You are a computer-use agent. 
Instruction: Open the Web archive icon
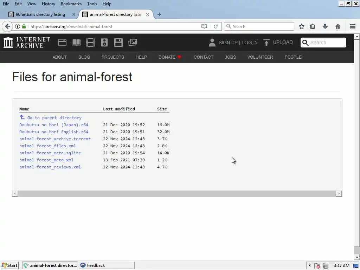tap(62, 43)
